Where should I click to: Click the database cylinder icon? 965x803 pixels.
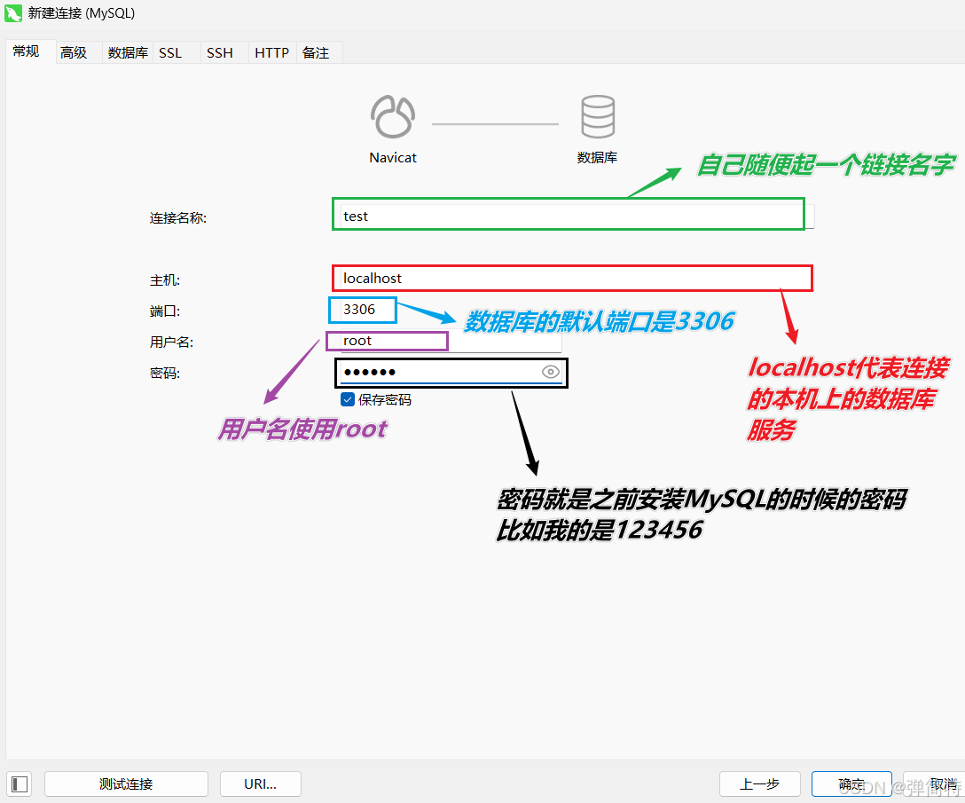[x=598, y=116]
